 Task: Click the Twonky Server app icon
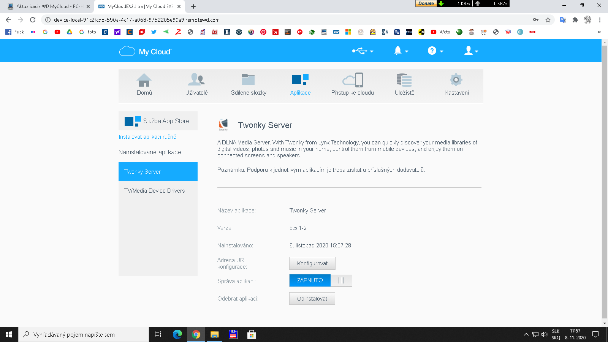[x=223, y=125]
